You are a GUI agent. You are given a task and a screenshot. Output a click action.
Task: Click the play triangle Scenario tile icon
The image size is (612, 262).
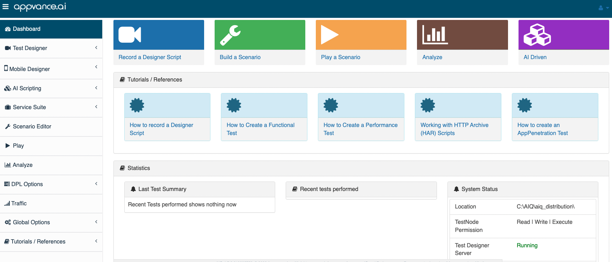point(329,35)
